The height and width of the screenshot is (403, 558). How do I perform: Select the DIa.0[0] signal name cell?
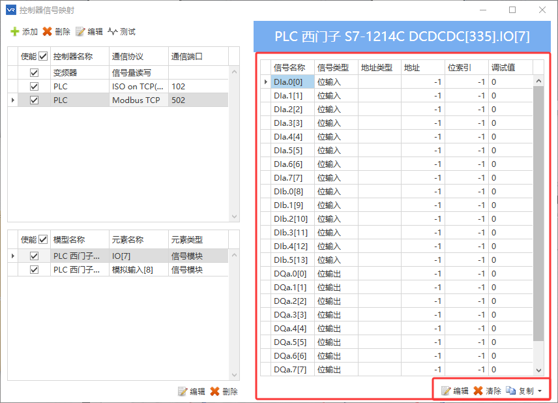click(x=293, y=82)
